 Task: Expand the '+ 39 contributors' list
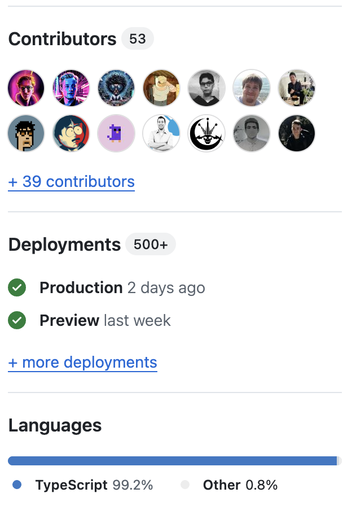[71, 182]
